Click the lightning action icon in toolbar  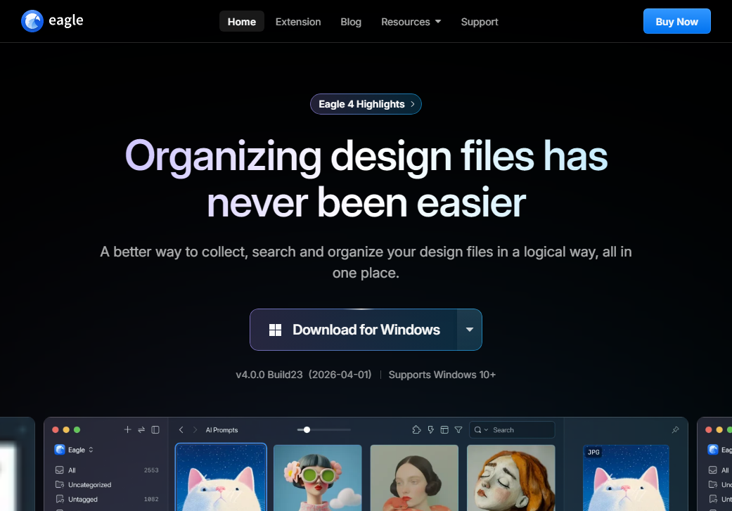(x=430, y=429)
